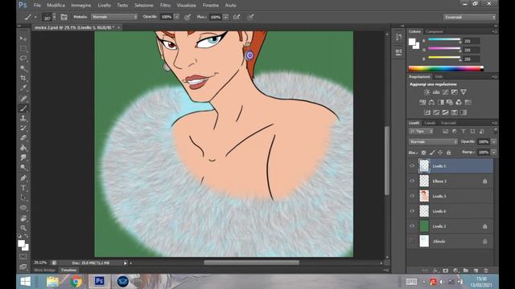Image resolution: width=515 pixels, height=289 pixels.
Task: Select the Healing Brush tool
Action: pyautogui.click(x=23, y=98)
